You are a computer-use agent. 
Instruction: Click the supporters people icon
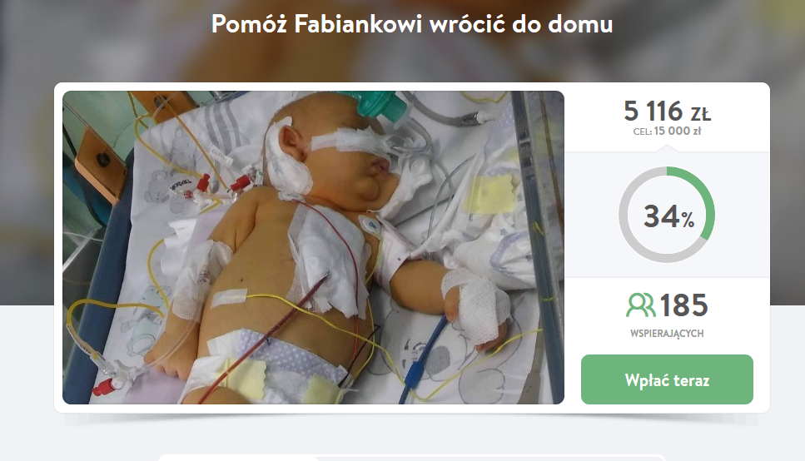point(640,305)
